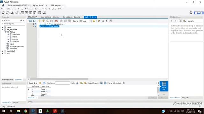Execute statement under cursor icon
The height and width of the screenshot is (114, 204).
pyautogui.click(x=43, y=21)
